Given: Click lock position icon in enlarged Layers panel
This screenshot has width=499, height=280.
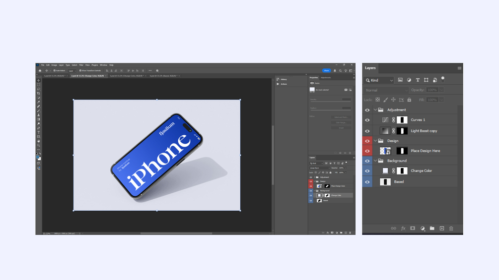Looking at the screenshot, I should 393,100.
